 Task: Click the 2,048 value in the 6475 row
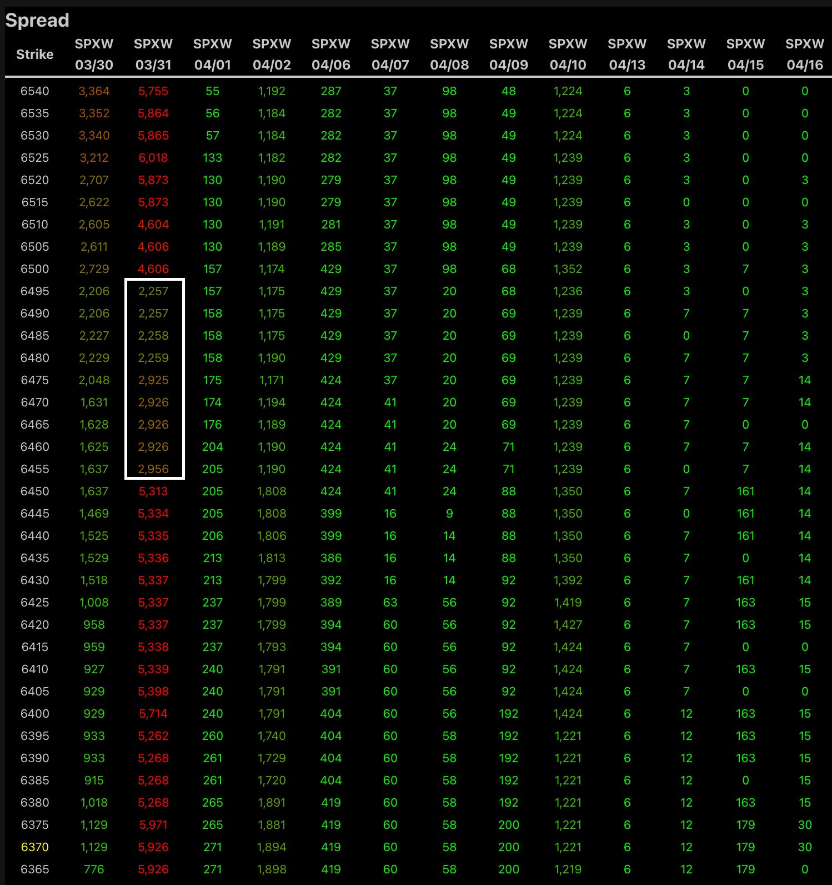pyautogui.click(x=94, y=380)
